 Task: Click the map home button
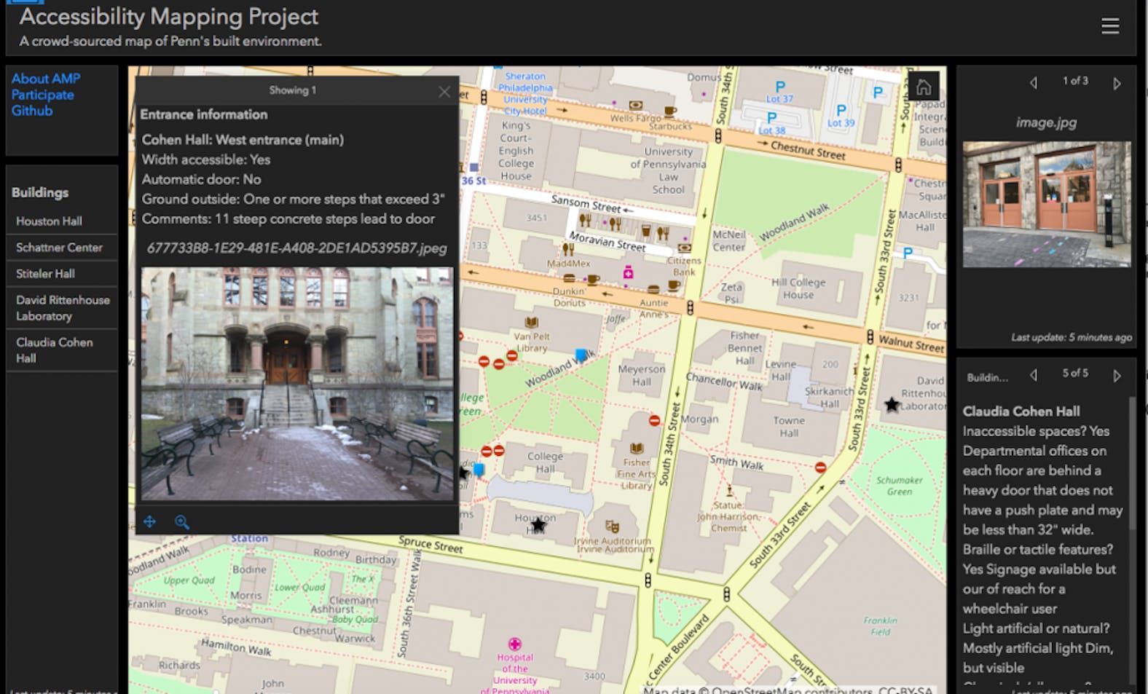(924, 87)
